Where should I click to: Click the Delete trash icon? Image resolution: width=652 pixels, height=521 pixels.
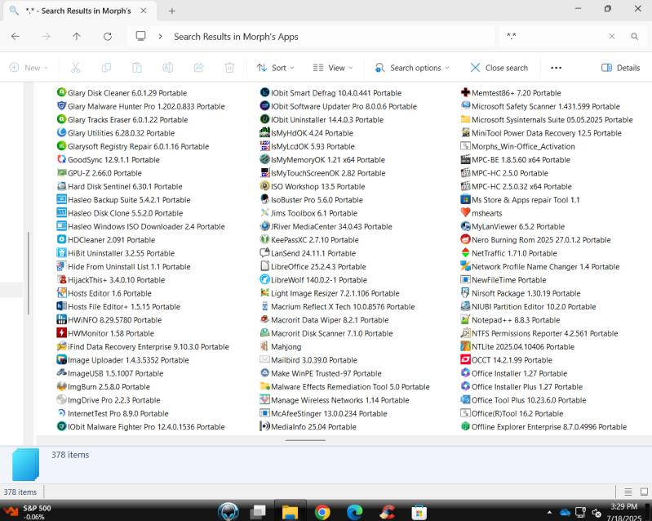[229, 68]
